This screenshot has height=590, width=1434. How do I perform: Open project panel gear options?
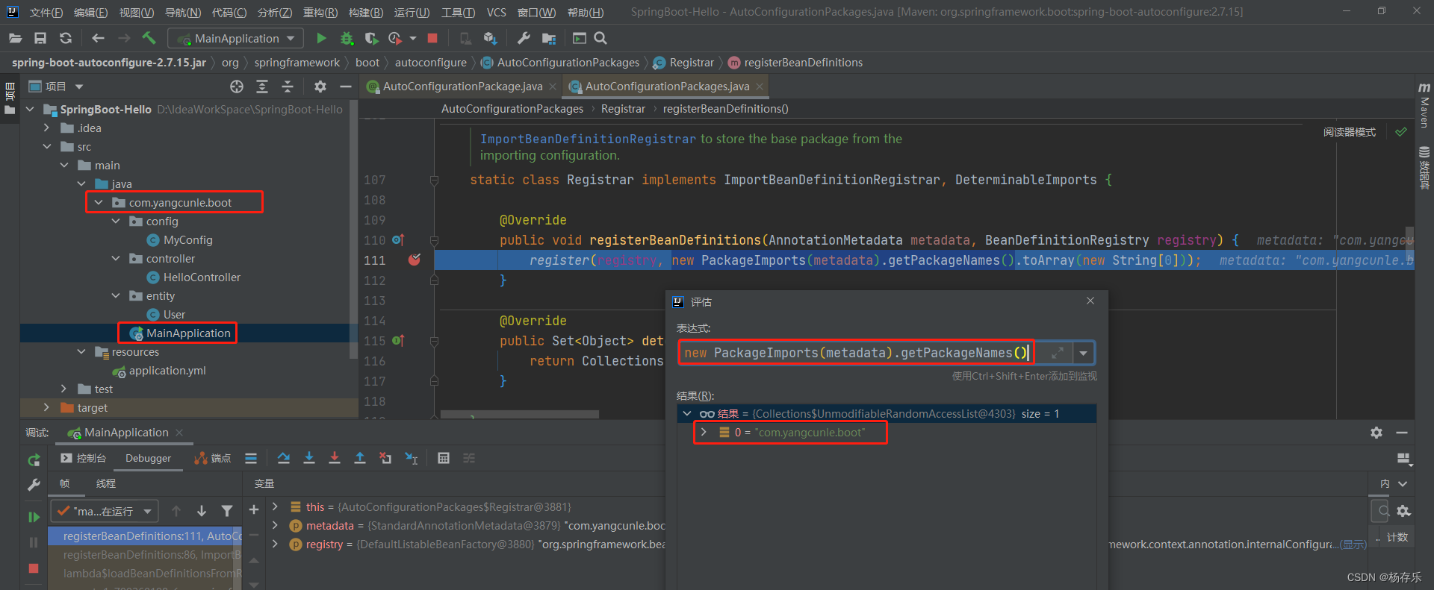pos(320,87)
